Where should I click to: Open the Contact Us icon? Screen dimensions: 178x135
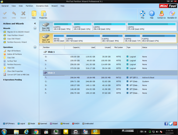coord(161,14)
